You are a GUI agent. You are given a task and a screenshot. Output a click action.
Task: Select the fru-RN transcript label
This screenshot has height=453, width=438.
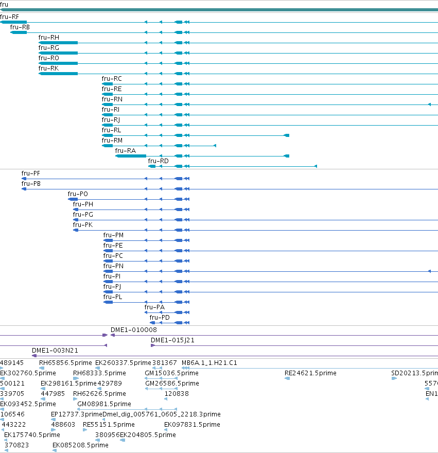tap(112, 99)
